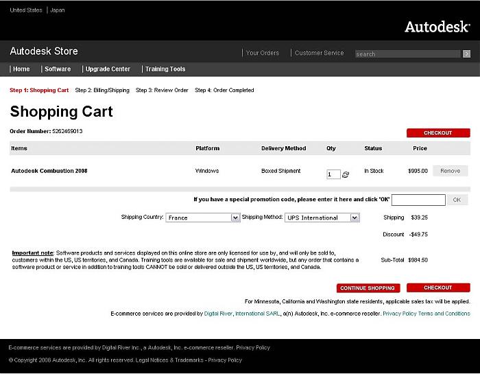Open Your Orders link
Viewport: 480px width, 374px height.
click(263, 53)
